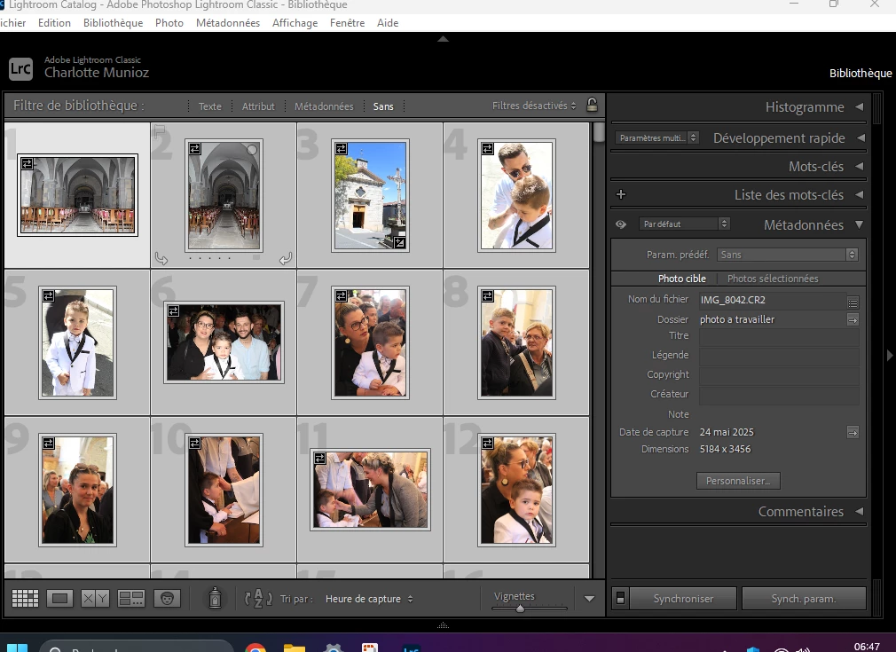Click the Personnaliser button
Screen dimensions: 896x652
click(738, 481)
